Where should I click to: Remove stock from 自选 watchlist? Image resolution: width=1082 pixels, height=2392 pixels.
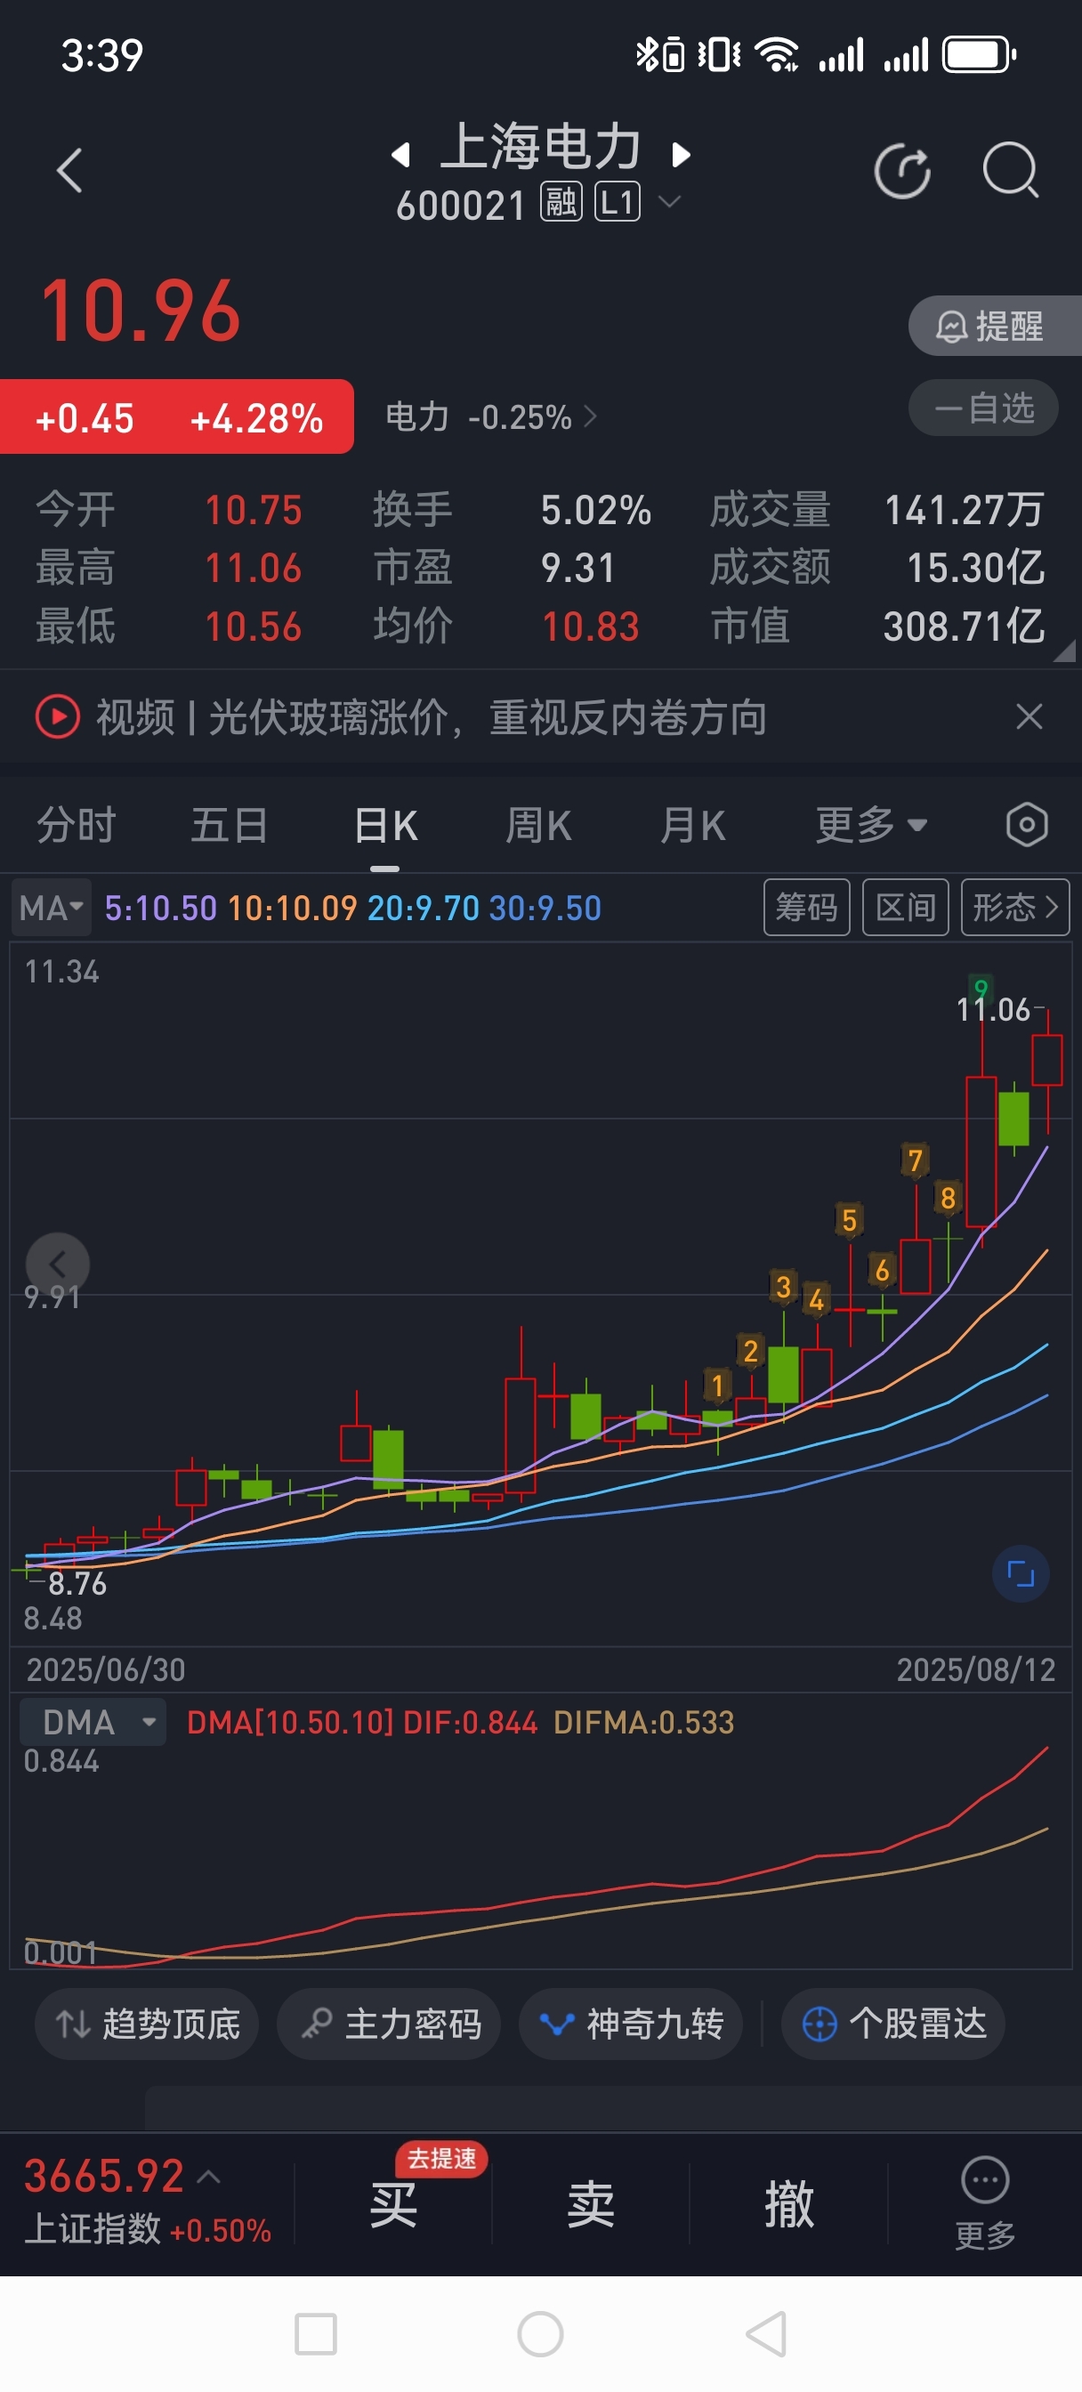click(x=983, y=408)
